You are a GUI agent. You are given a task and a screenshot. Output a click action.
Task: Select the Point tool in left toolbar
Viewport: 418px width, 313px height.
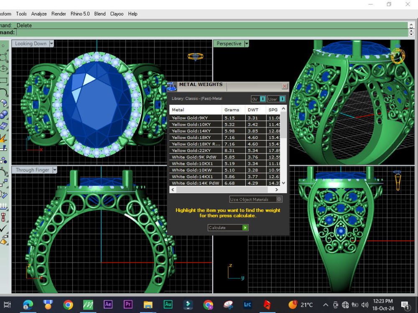[3, 46]
